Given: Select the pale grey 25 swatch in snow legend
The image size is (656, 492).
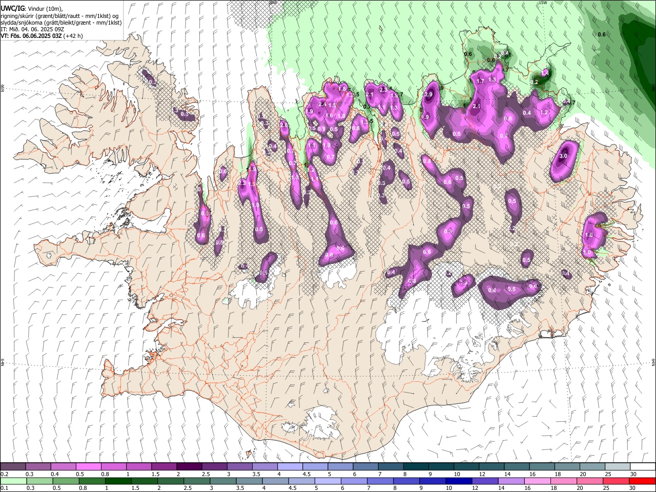Looking at the screenshot, I should 618,467.
